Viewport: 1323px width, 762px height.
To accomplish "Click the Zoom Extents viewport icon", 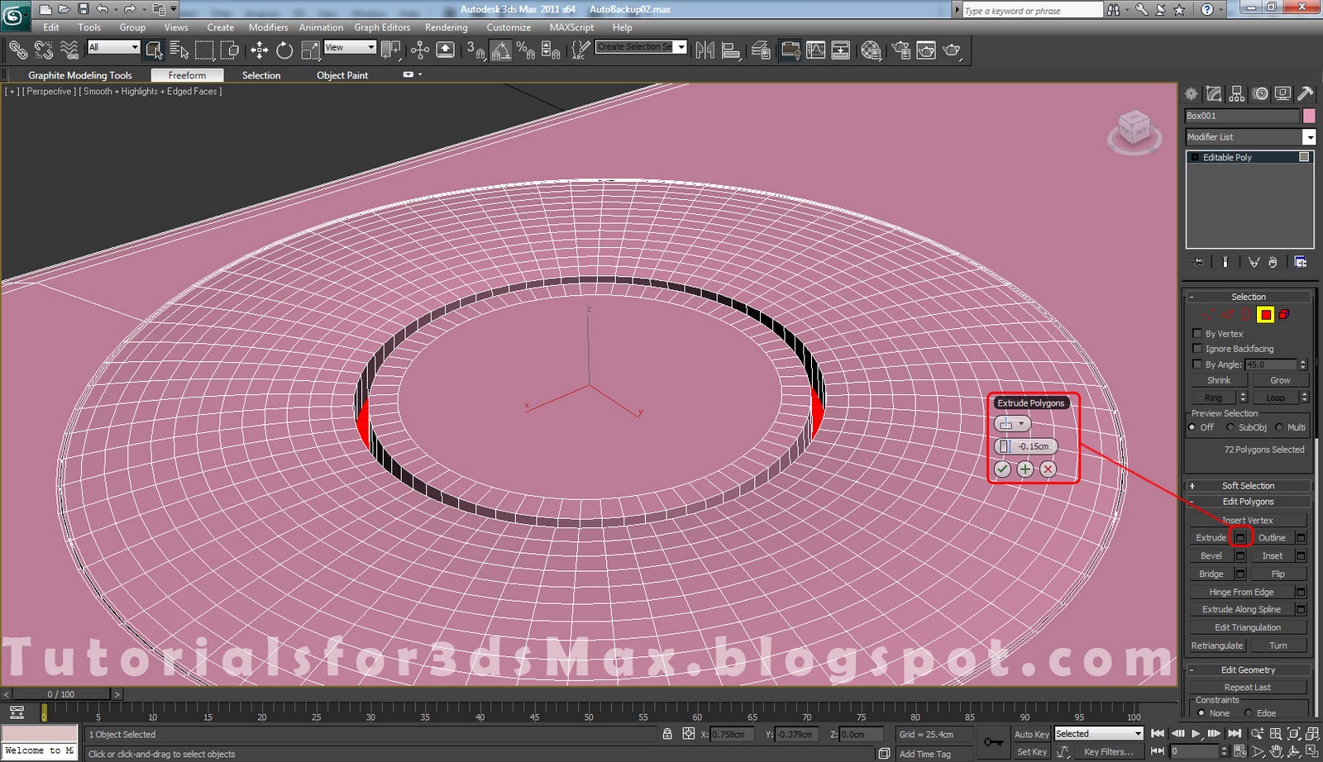I will coord(1294,734).
